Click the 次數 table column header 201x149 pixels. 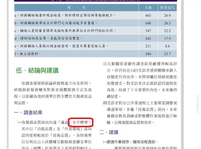148,7
